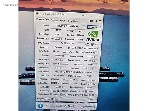Click the Bus Interface question mark
Screen dimensions: 148x111
tap(98, 53)
